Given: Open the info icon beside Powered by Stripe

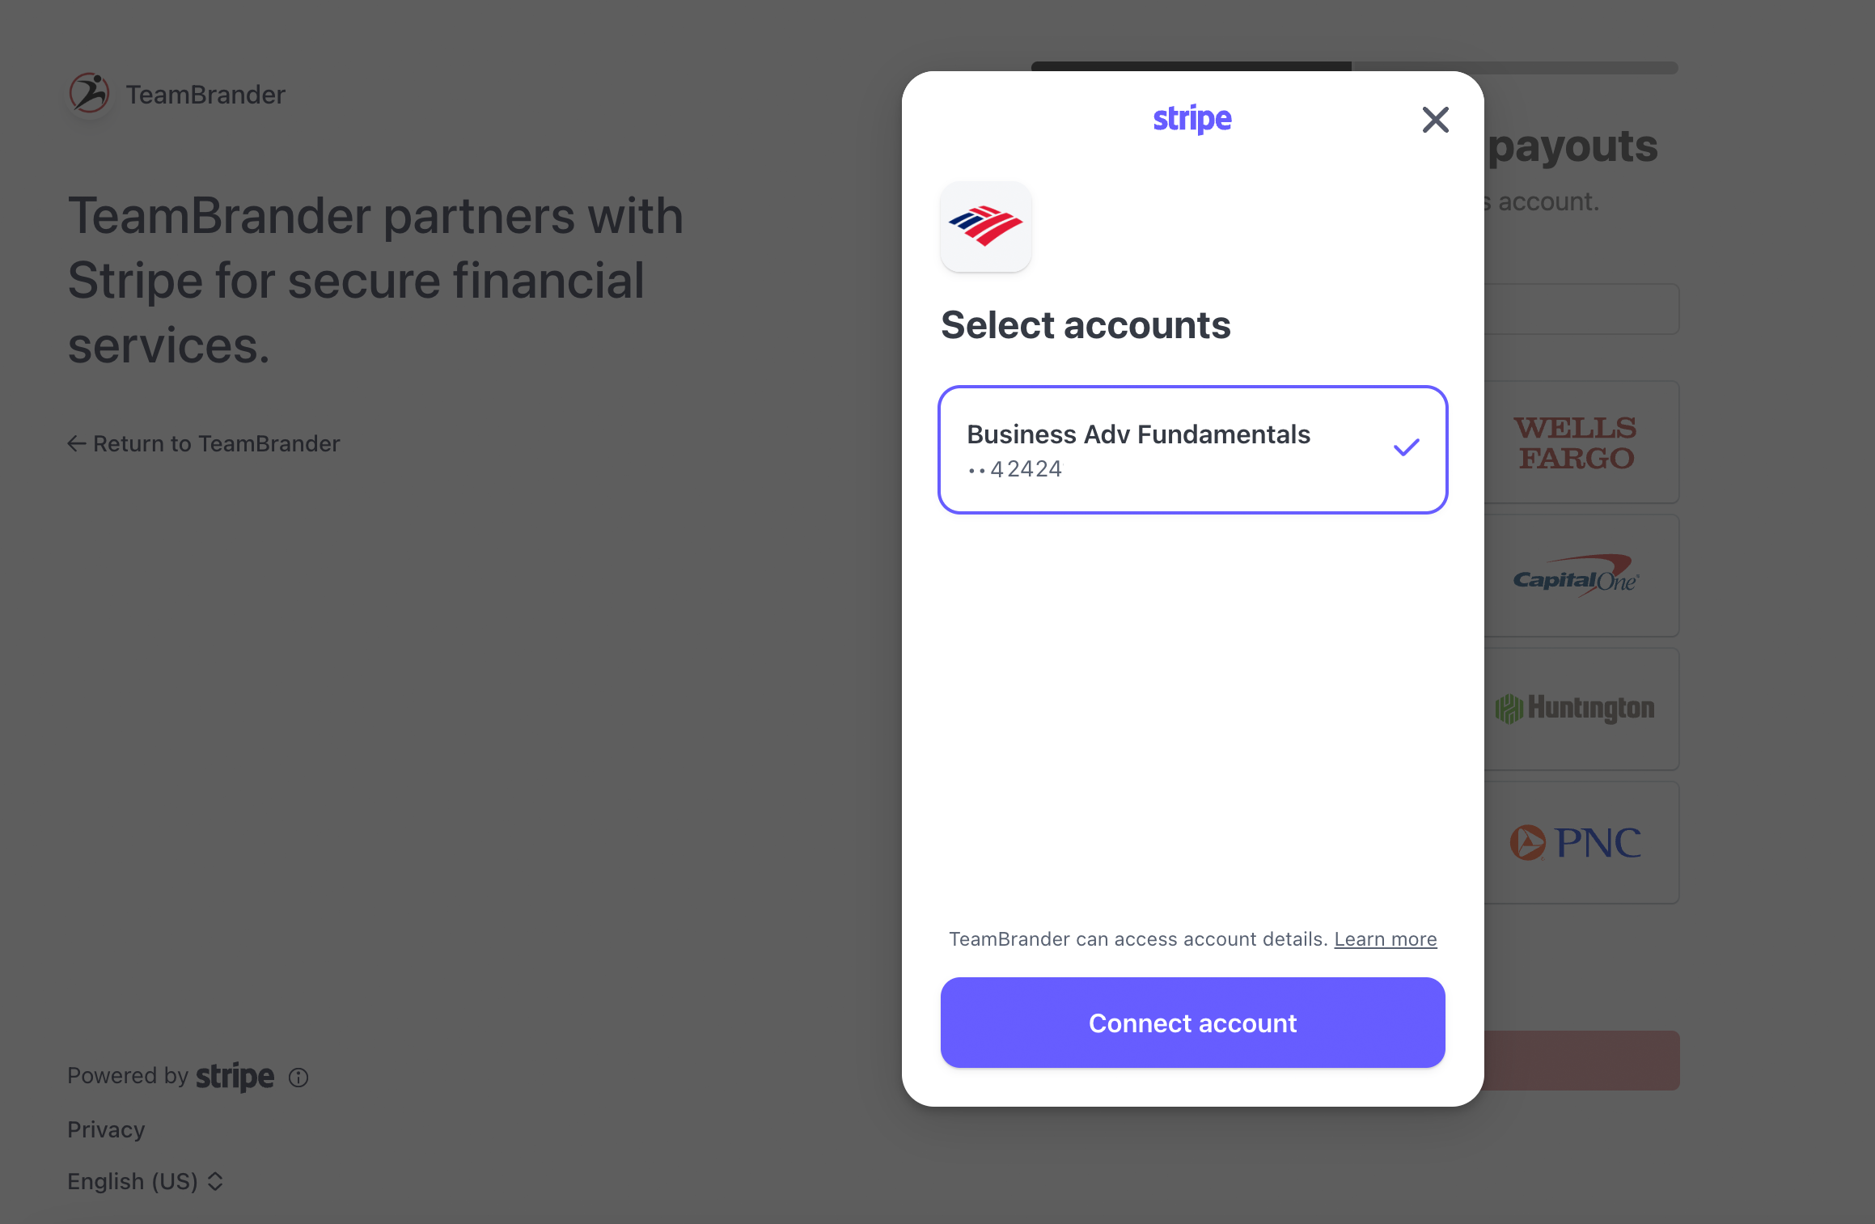Looking at the screenshot, I should (x=298, y=1078).
